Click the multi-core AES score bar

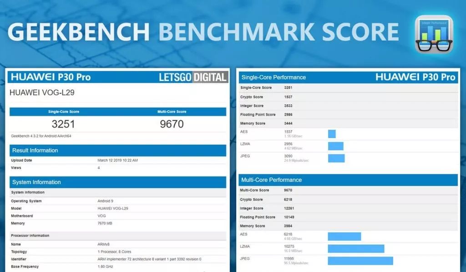point(344,236)
